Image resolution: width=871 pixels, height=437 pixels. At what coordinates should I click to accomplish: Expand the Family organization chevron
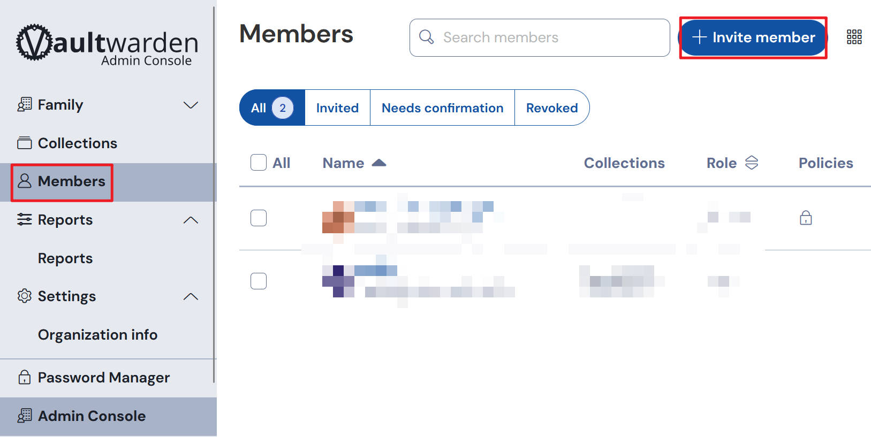[x=191, y=105]
